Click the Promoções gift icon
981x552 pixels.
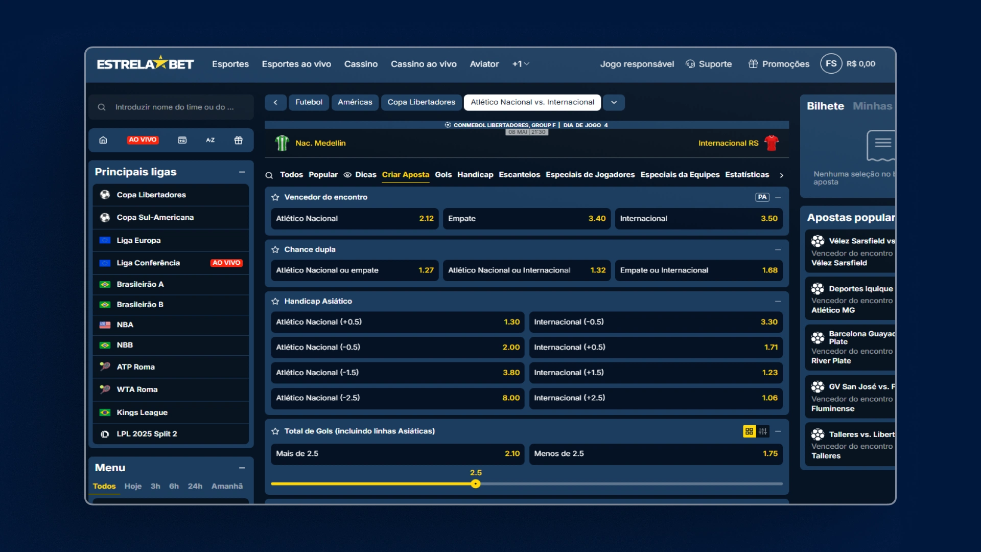[753, 64]
